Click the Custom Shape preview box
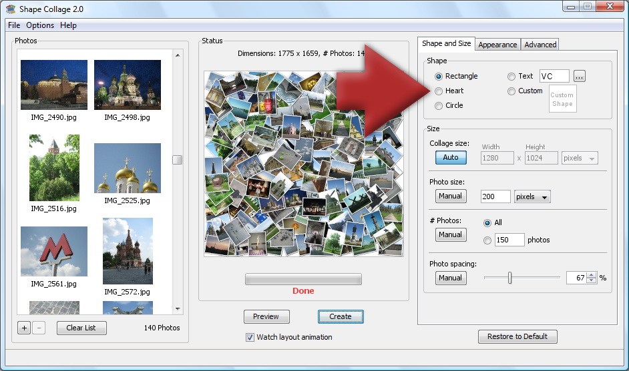This screenshot has width=629, height=371. [x=562, y=99]
